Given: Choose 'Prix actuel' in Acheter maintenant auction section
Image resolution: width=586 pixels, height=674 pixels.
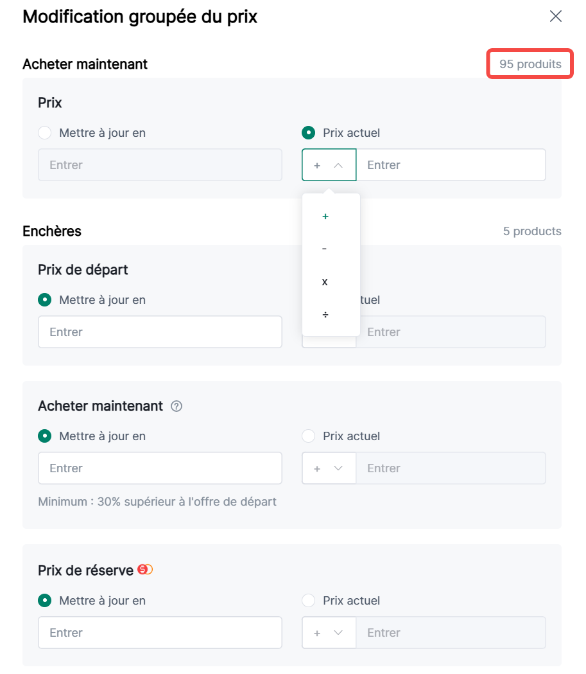Looking at the screenshot, I should click(309, 436).
